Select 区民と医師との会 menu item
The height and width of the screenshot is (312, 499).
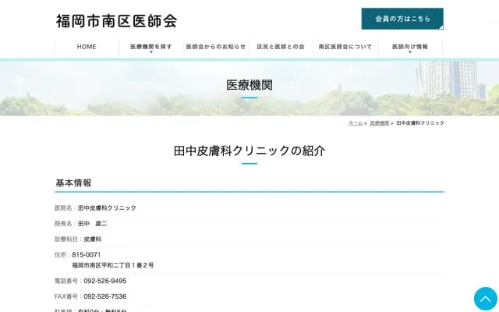coord(281,47)
